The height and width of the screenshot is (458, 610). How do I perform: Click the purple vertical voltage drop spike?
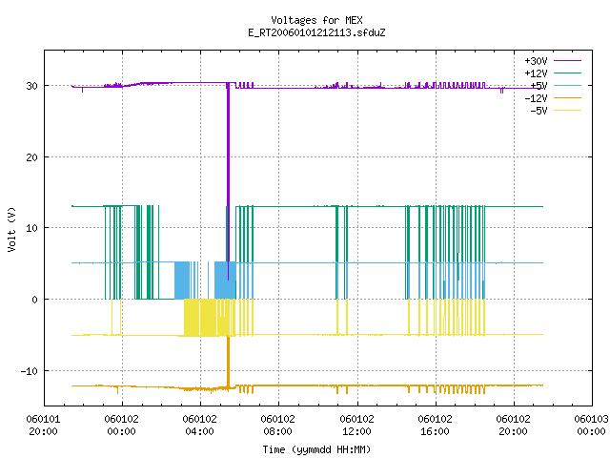tap(228, 181)
